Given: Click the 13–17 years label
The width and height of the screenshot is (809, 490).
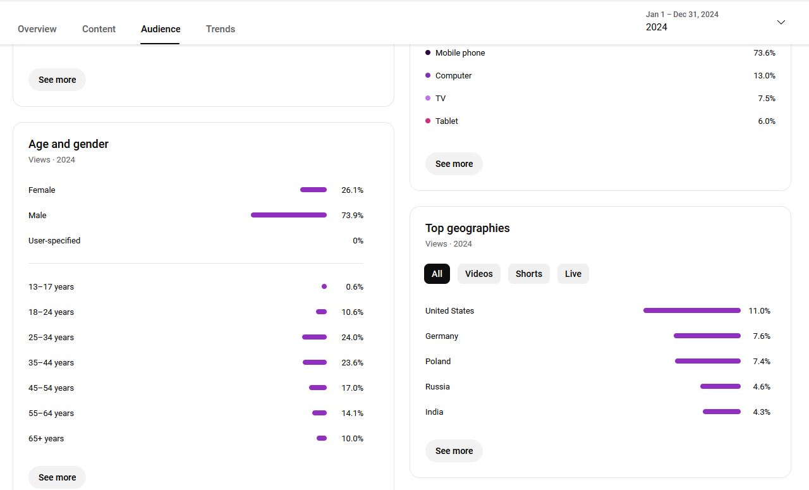Looking at the screenshot, I should coord(51,287).
